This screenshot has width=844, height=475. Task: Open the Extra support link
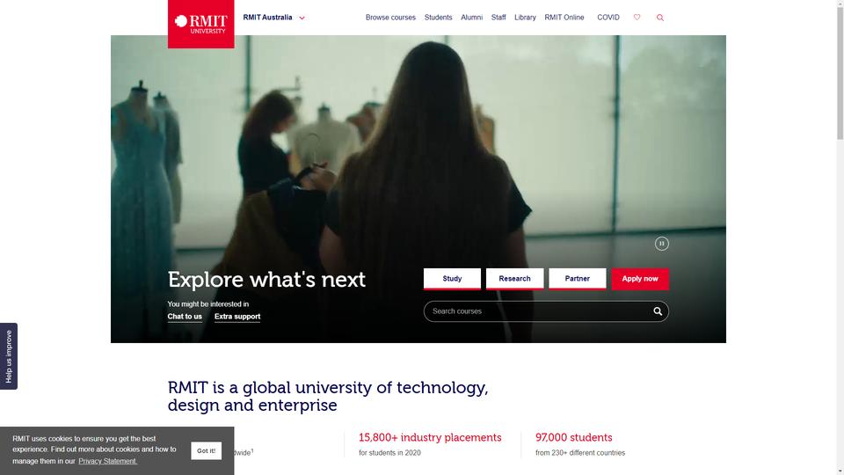tap(237, 317)
